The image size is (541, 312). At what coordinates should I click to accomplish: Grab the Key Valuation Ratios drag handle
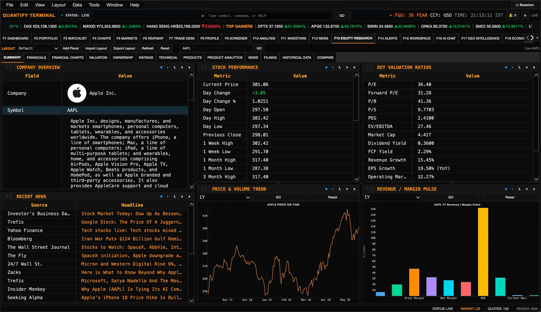coord(369,67)
